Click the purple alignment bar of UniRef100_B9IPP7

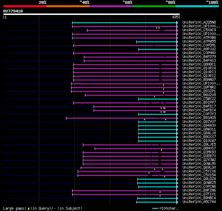click(x=125, y=103)
